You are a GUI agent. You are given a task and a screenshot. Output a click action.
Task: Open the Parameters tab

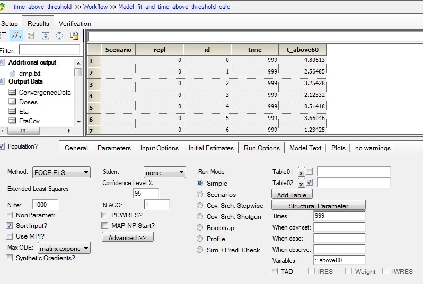tap(114, 148)
